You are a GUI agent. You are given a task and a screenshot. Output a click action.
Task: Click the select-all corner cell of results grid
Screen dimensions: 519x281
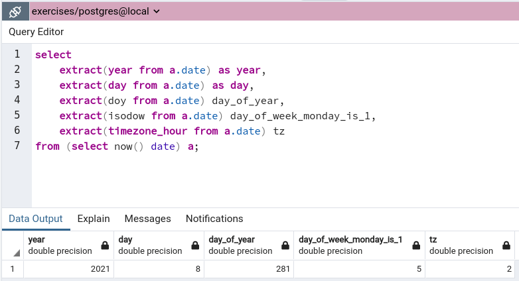point(13,246)
